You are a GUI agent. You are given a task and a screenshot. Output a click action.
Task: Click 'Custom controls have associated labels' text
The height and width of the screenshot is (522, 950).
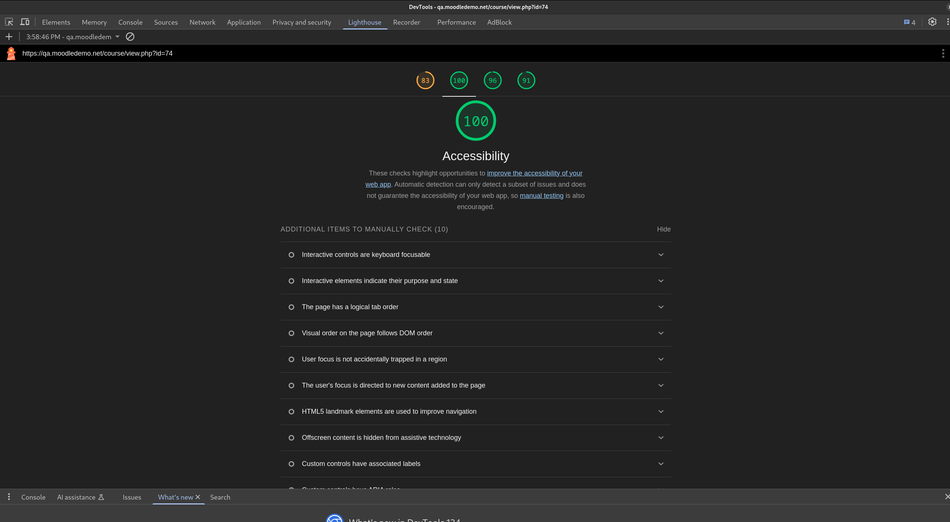(x=361, y=464)
